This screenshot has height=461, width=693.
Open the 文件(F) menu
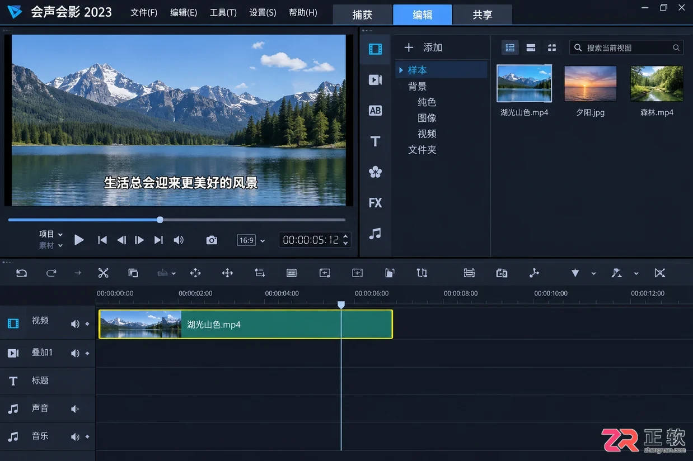(144, 12)
